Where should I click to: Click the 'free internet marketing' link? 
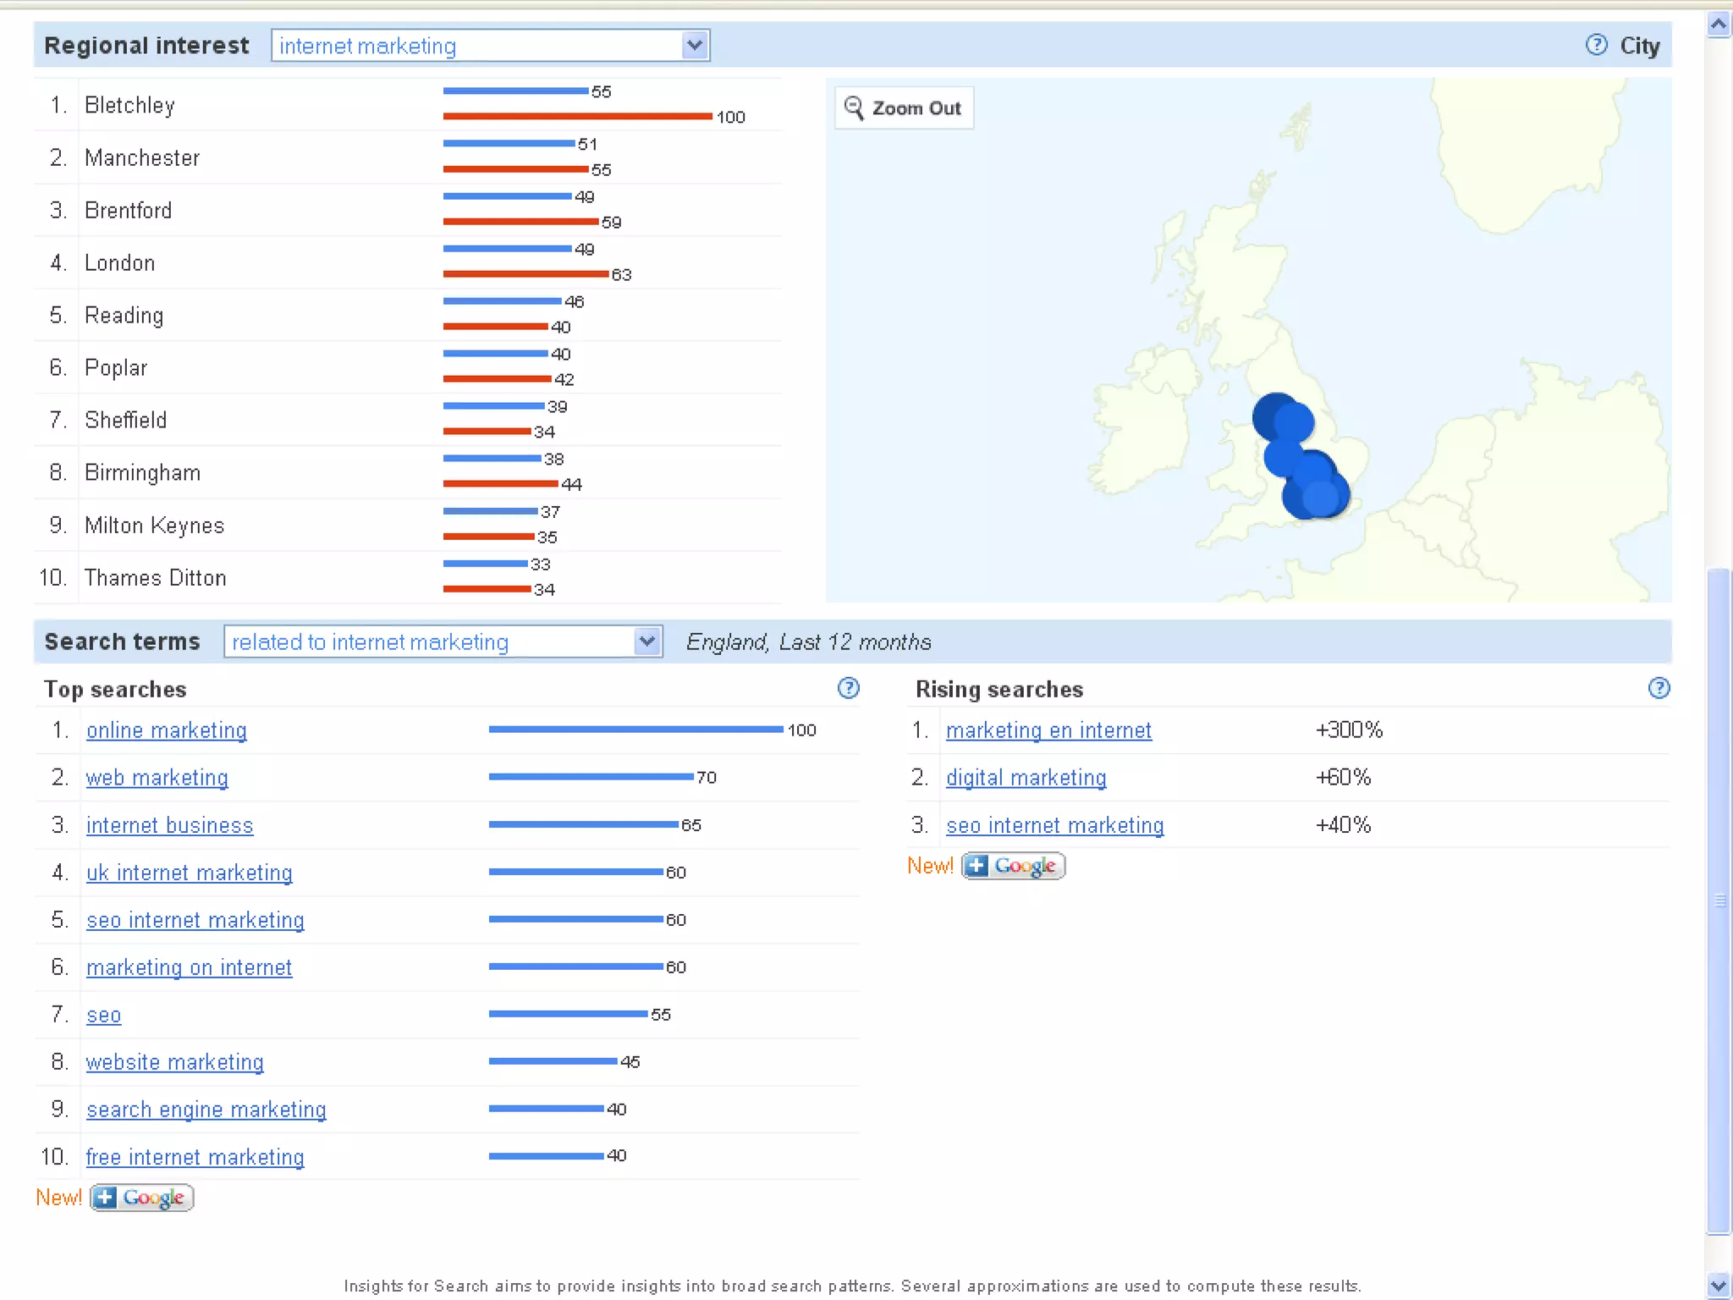(195, 1157)
